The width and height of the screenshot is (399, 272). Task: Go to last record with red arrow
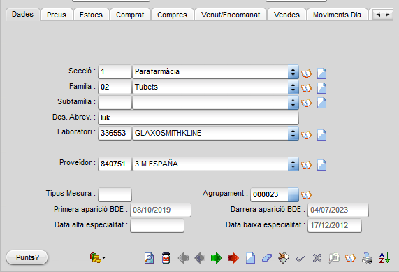tap(233, 258)
